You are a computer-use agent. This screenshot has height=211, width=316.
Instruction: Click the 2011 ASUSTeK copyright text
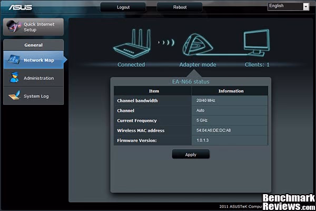[x=241, y=206]
